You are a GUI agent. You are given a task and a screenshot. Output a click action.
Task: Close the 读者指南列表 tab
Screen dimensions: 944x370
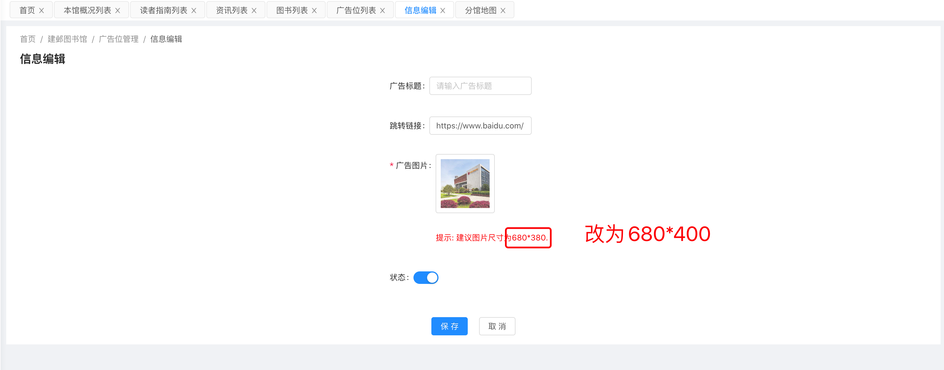tap(194, 11)
